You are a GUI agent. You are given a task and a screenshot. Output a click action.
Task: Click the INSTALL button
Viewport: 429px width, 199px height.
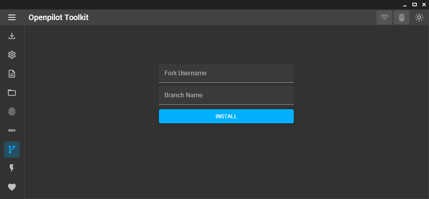pos(226,116)
